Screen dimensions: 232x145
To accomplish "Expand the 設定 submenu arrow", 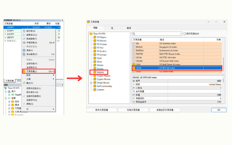I will (x=53, y=75).
